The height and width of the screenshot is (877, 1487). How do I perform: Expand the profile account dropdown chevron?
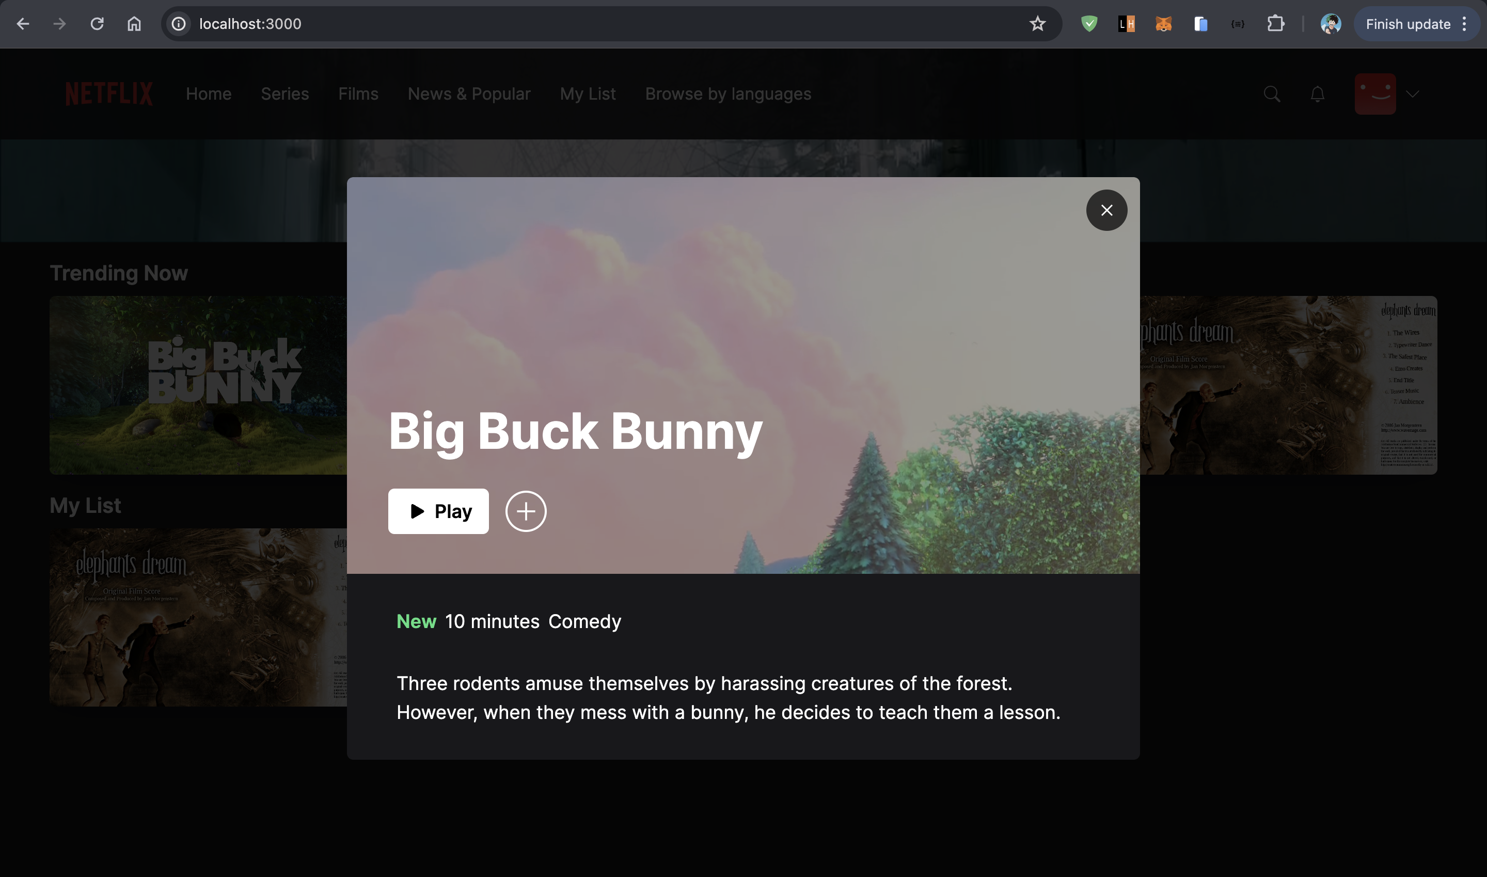[x=1412, y=94]
